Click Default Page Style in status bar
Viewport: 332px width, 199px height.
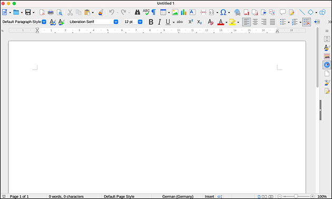pyautogui.click(x=119, y=196)
